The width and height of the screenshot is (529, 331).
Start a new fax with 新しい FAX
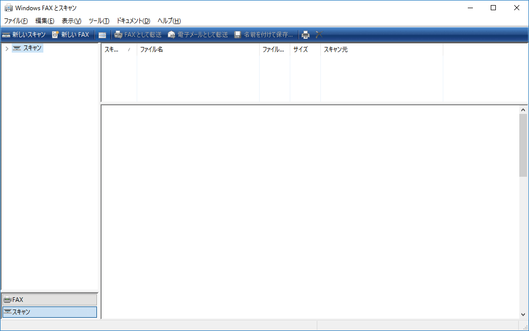pos(70,35)
